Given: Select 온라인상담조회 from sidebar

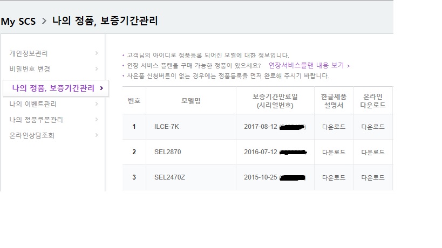Looking at the screenshot, I should [31, 135].
